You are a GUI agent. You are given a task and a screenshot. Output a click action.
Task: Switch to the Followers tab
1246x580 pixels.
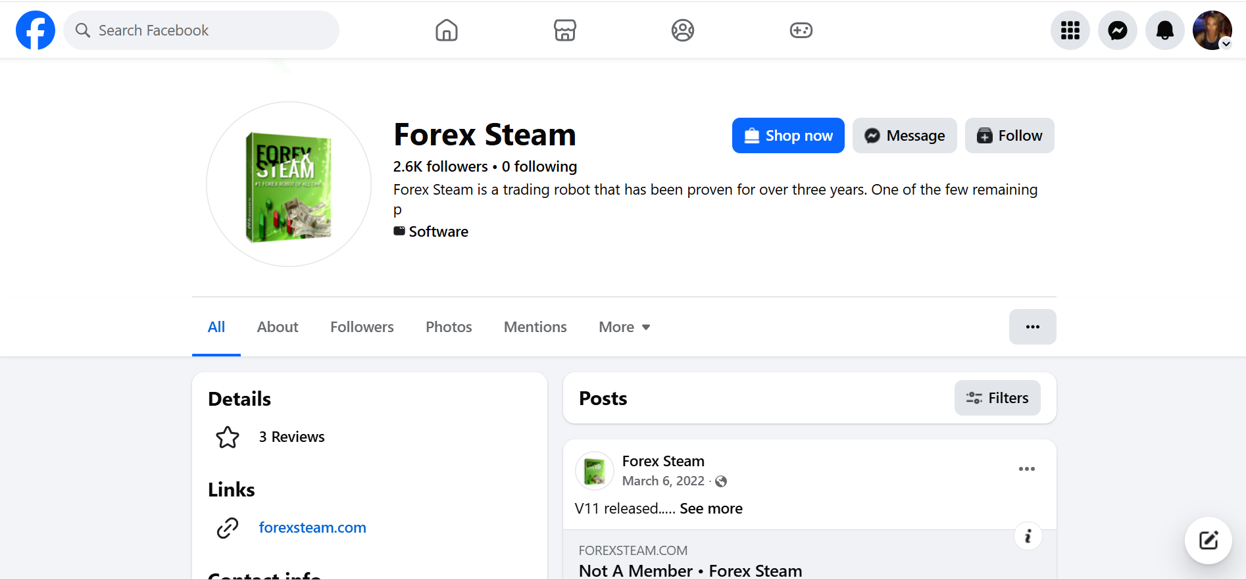362,327
